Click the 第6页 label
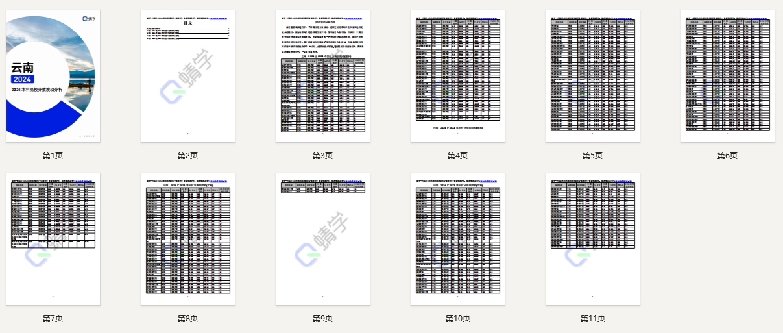 pyautogui.click(x=727, y=156)
